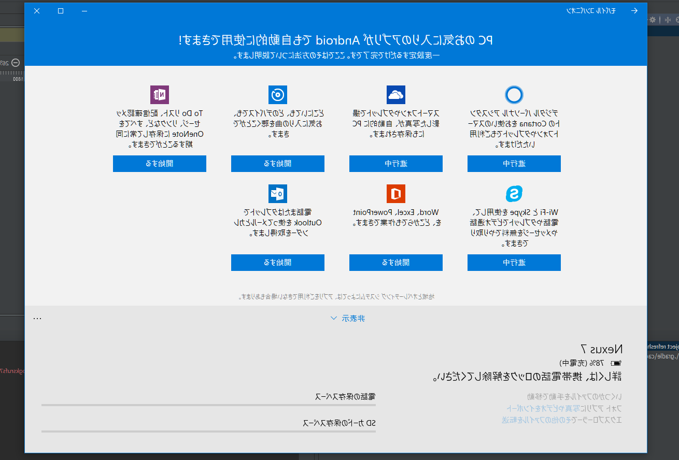Click the Nexus 7 device name
Screen dimensions: 679x460
[601, 349]
